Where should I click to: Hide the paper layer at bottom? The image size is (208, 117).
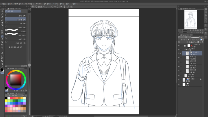click(179, 85)
